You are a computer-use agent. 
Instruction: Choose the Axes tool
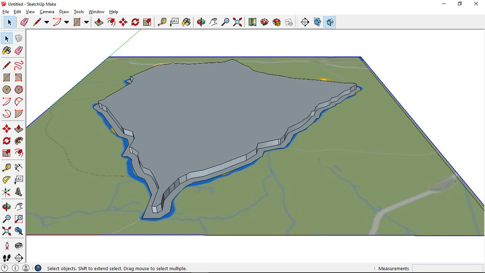tap(6, 192)
